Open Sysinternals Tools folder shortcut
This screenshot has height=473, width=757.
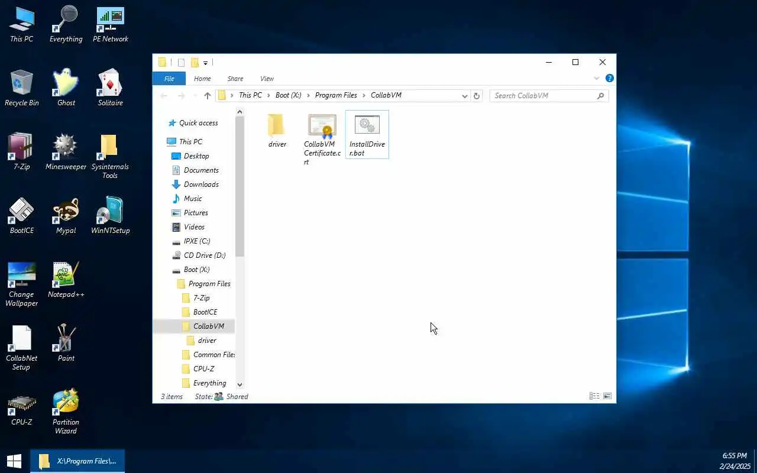pyautogui.click(x=110, y=157)
